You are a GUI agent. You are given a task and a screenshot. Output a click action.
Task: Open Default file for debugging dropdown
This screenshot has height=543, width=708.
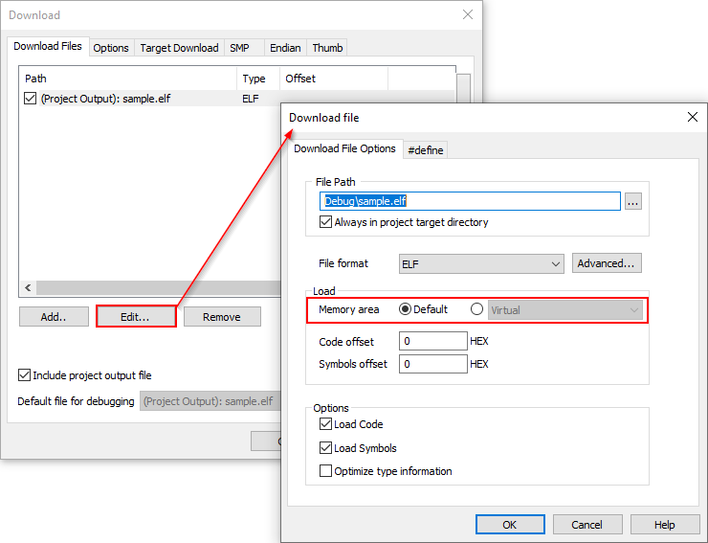click(210, 401)
